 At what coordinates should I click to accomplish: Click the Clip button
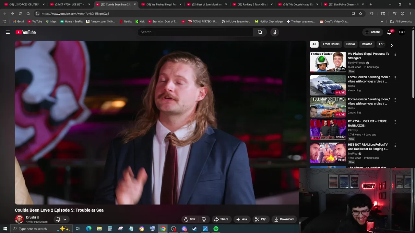pyautogui.click(x=260, y=219)
